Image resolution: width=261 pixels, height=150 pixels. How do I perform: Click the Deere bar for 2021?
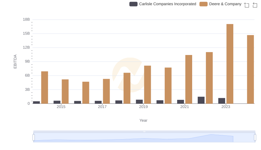(189, 79)
